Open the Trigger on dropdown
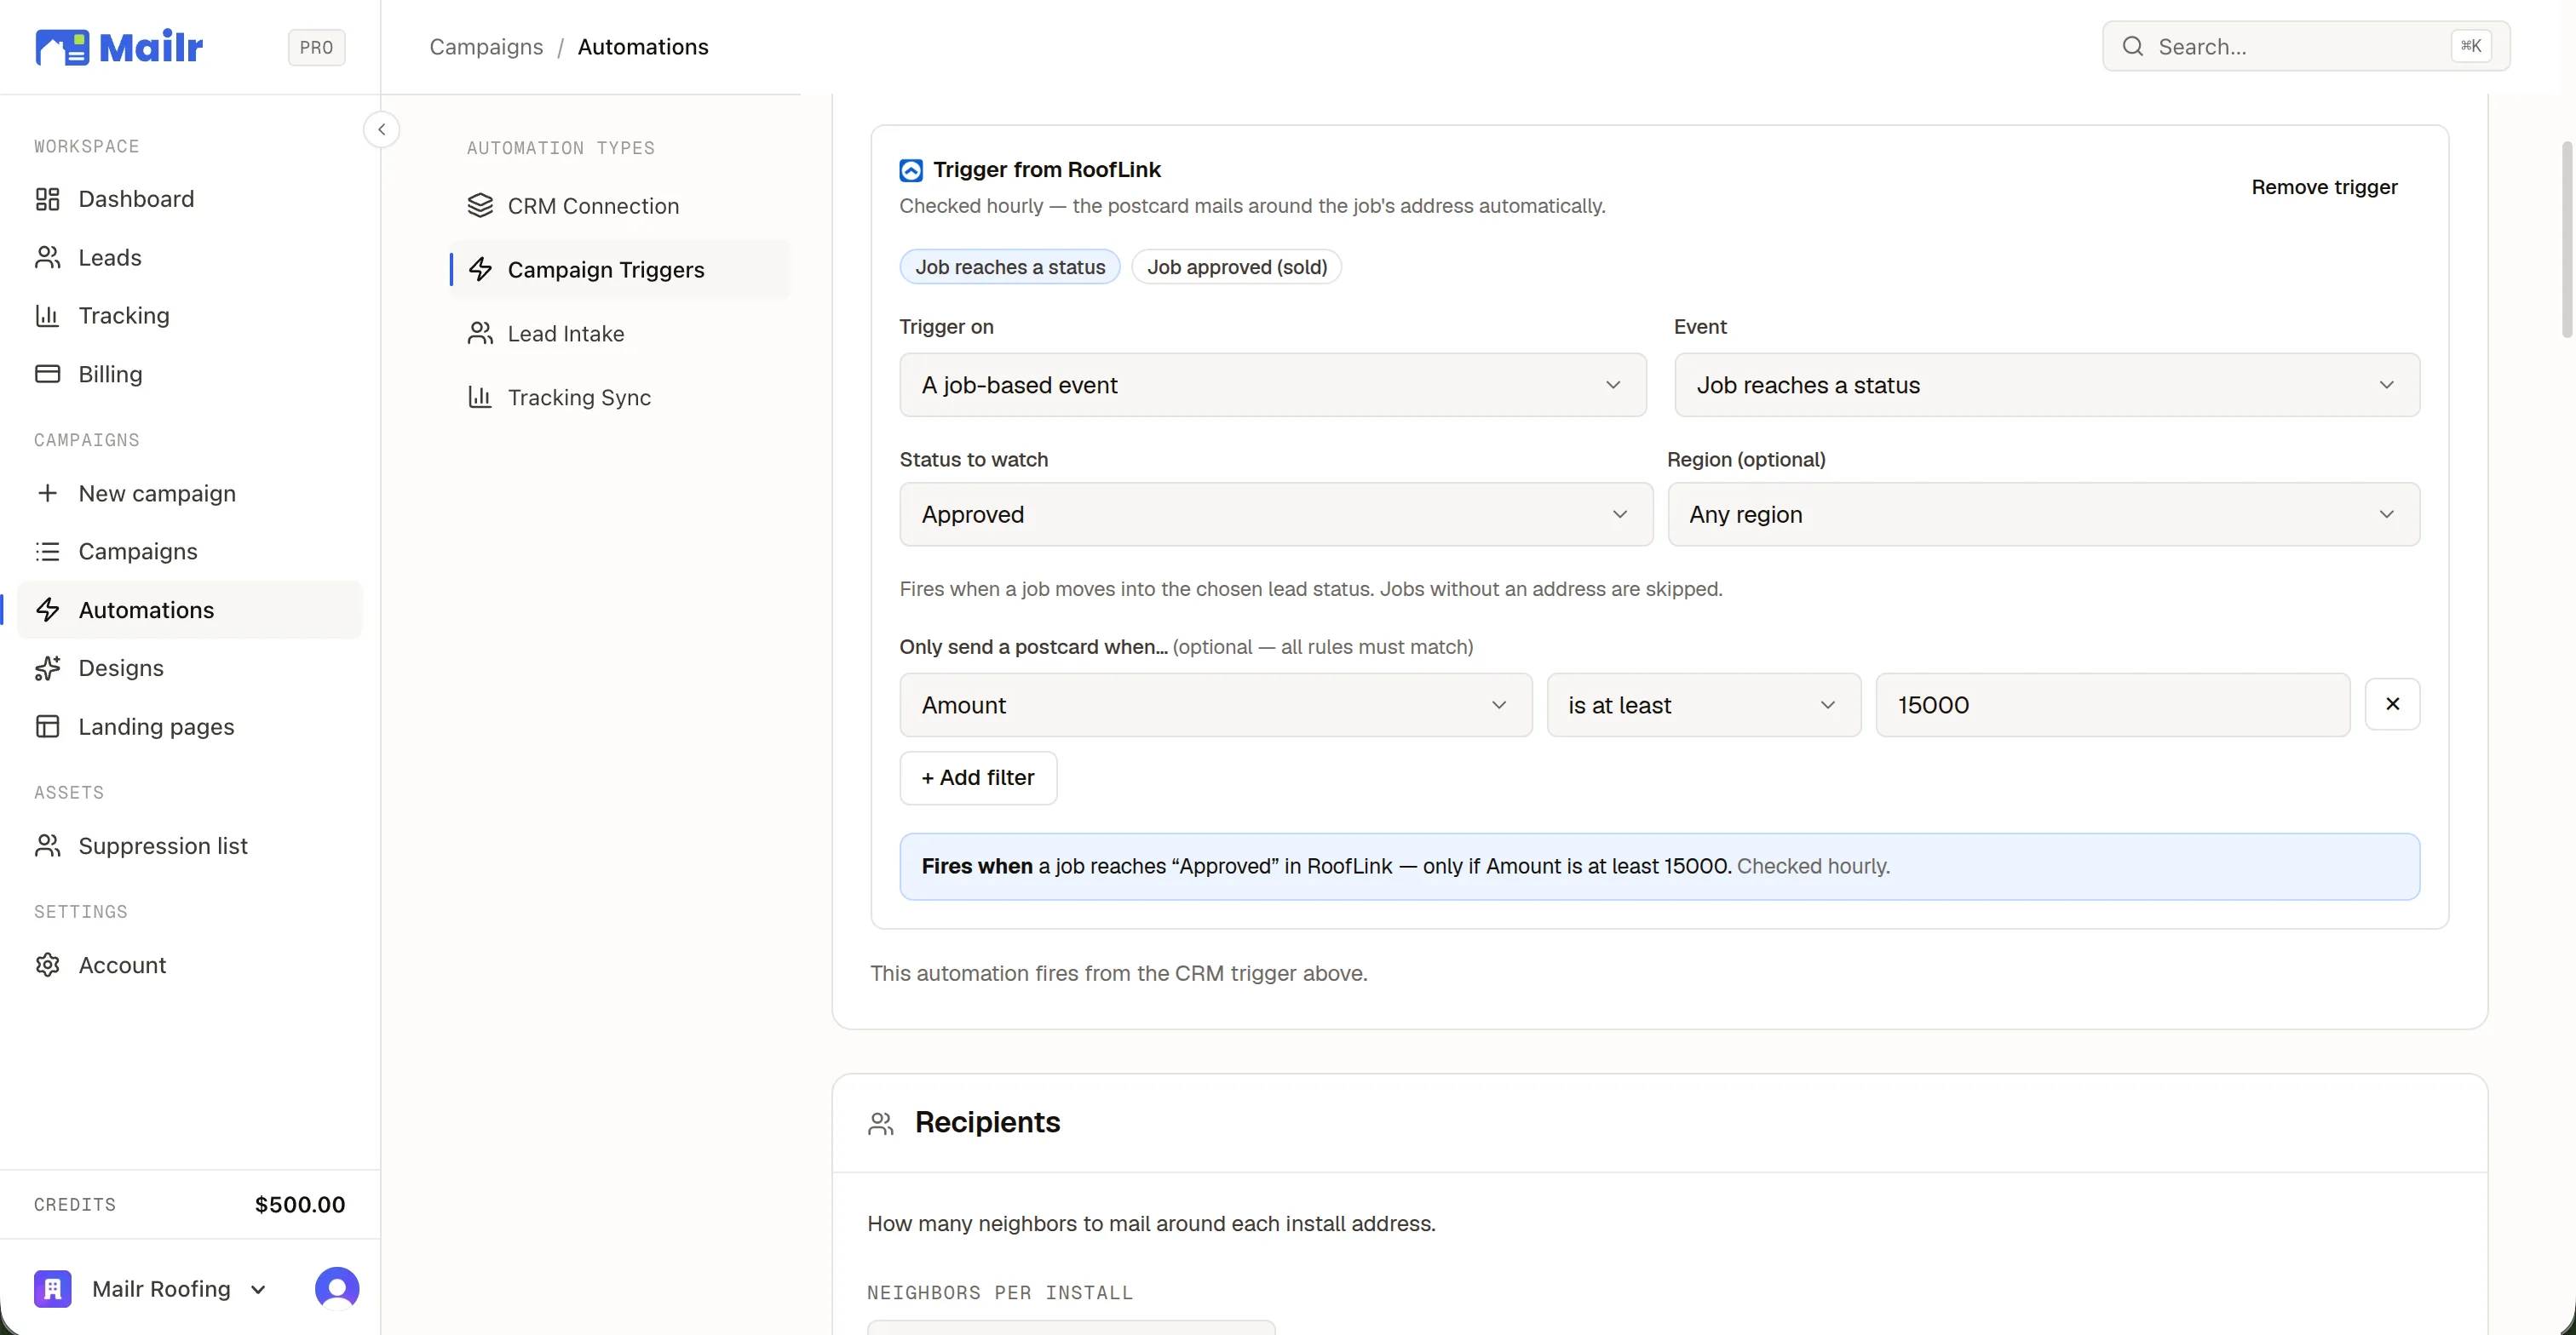This screenshot has width=2576, height=1335. pos(1272,385)
